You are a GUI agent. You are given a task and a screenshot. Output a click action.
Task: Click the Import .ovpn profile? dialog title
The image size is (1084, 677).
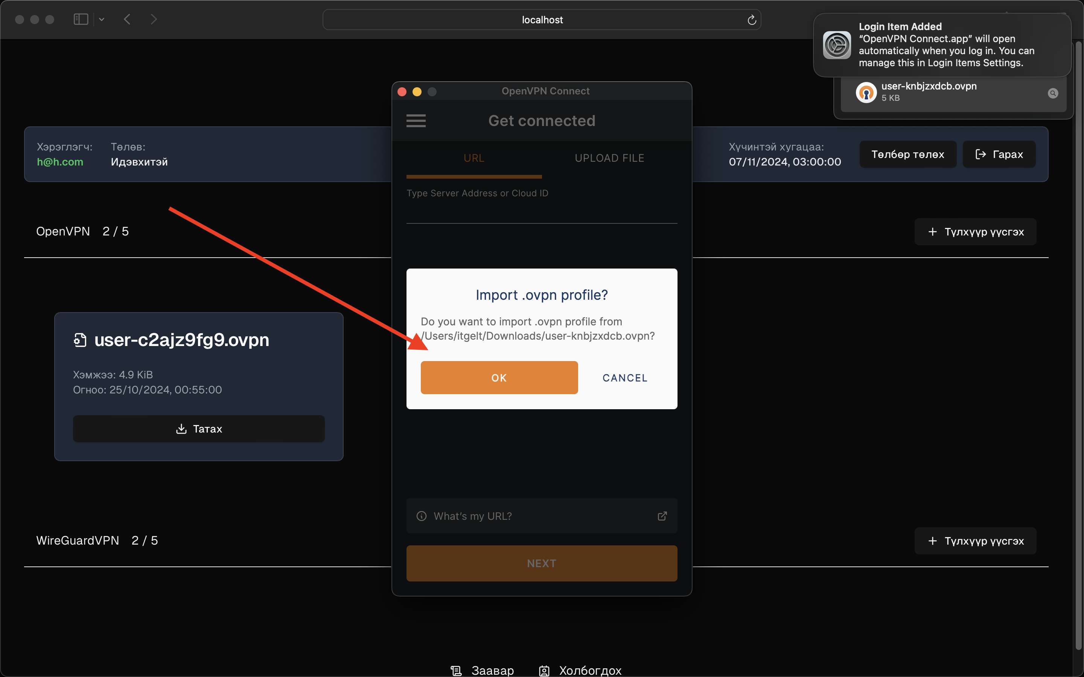click(542, 295)
